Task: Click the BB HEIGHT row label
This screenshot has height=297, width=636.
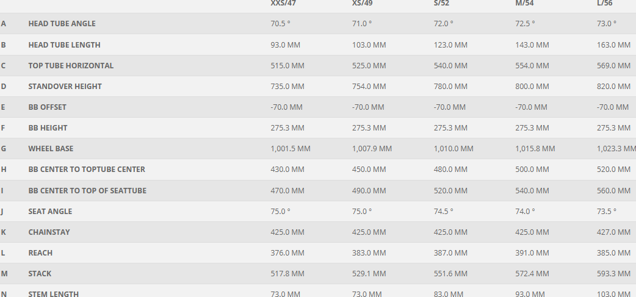Action: [x=48, y=128]
